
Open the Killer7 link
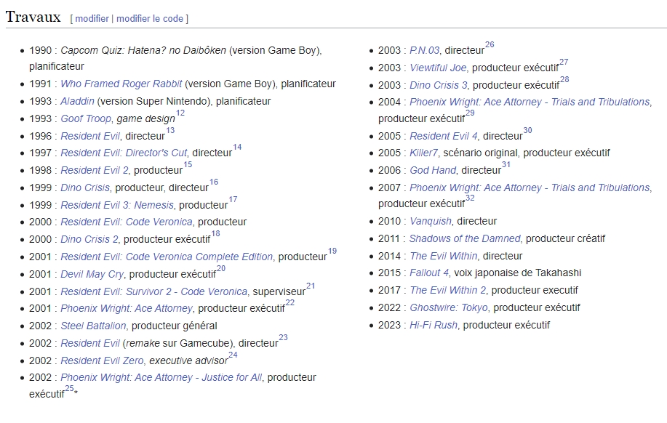tap(423, 153)
